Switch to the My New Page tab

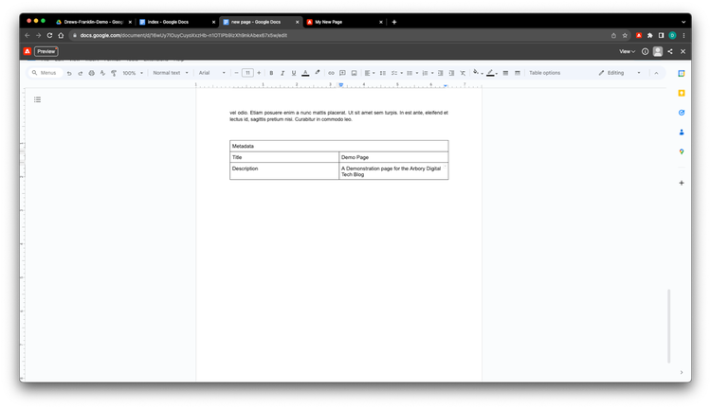(345, 22)
